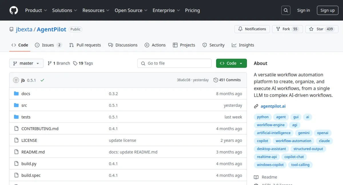Click the Sign in link

click(x=304, y=10)
